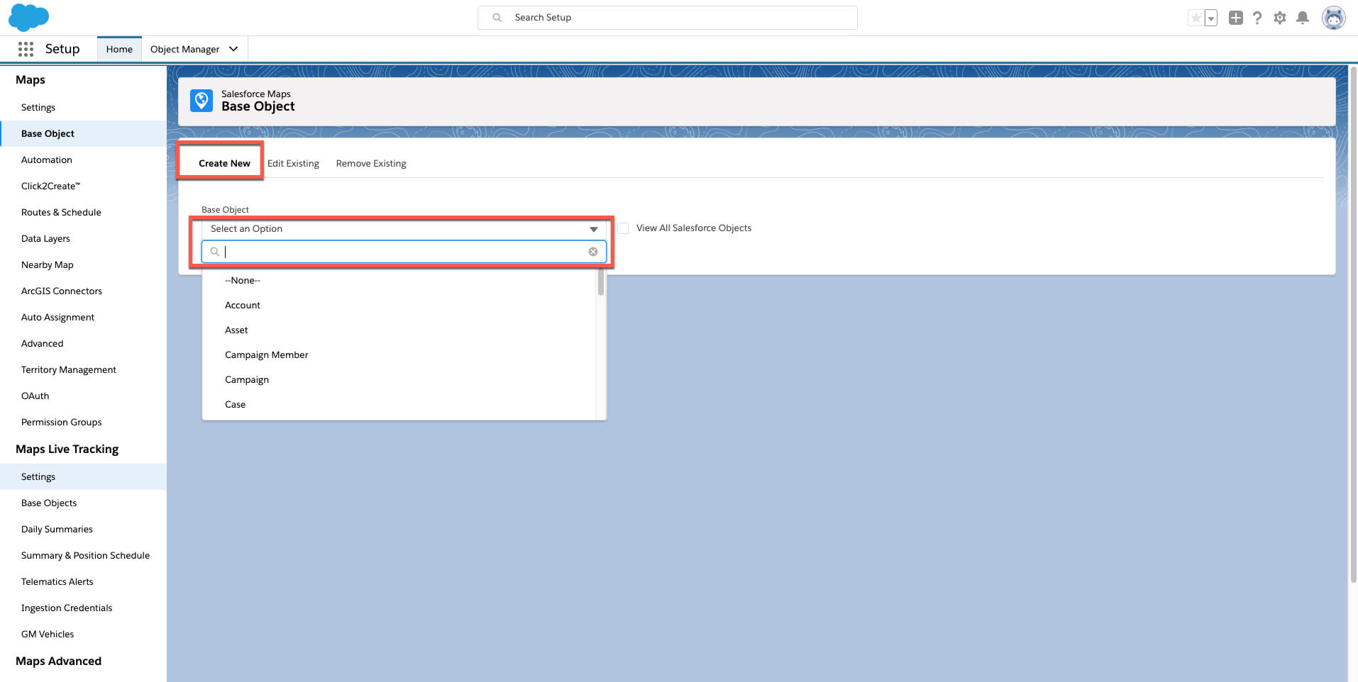Click the Salesforce Maps Base Object header icon
The image size is (1358, 682).
[x=202, y=101]
